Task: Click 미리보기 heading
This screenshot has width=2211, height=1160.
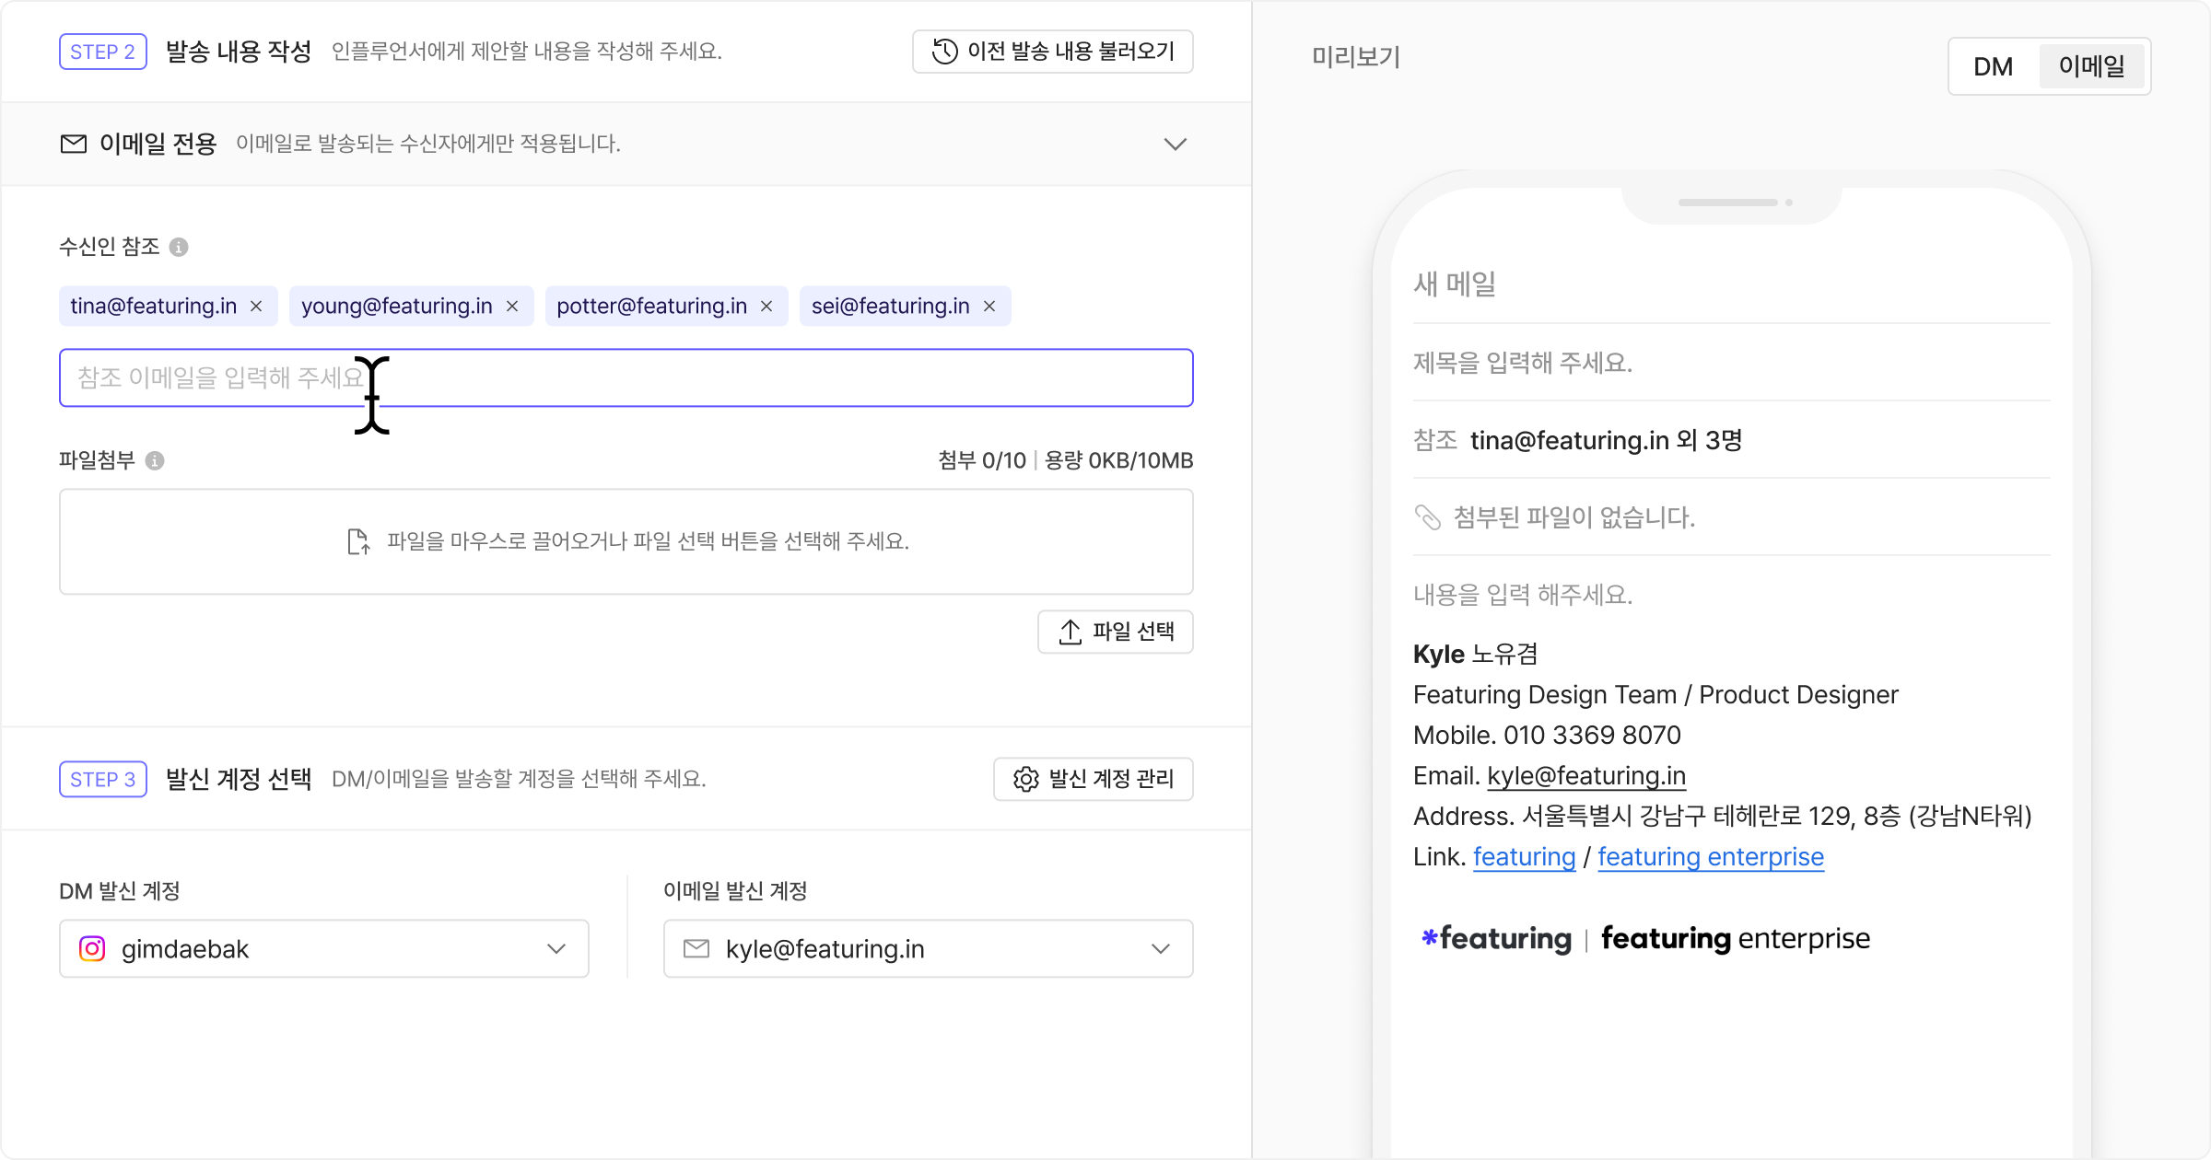Action: [x=1356, y=57]
